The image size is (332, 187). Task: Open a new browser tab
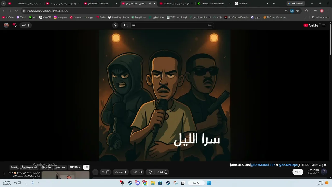(x=274, y=4)
